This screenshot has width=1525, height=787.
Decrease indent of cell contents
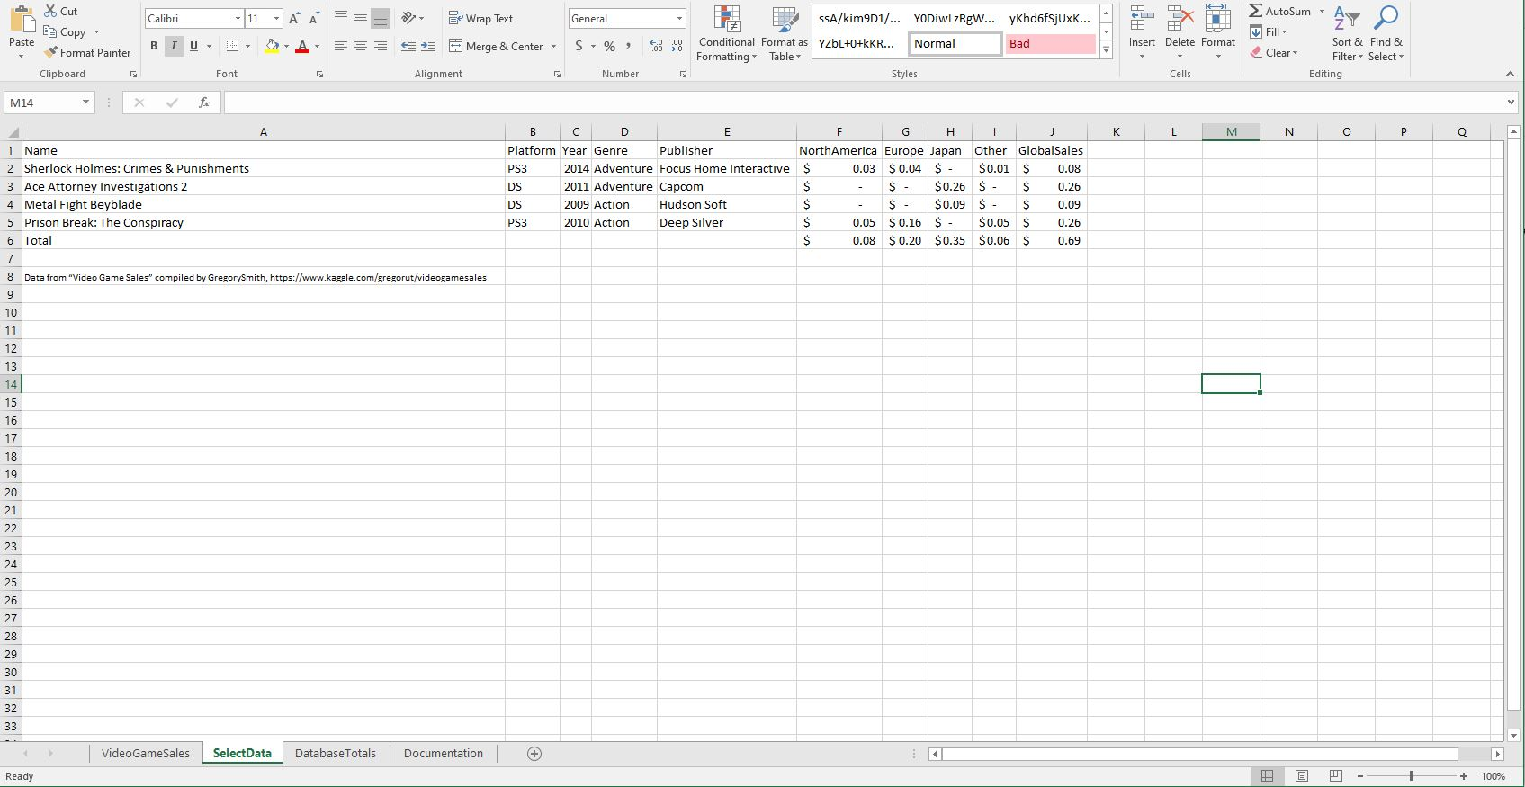(408, 46)
